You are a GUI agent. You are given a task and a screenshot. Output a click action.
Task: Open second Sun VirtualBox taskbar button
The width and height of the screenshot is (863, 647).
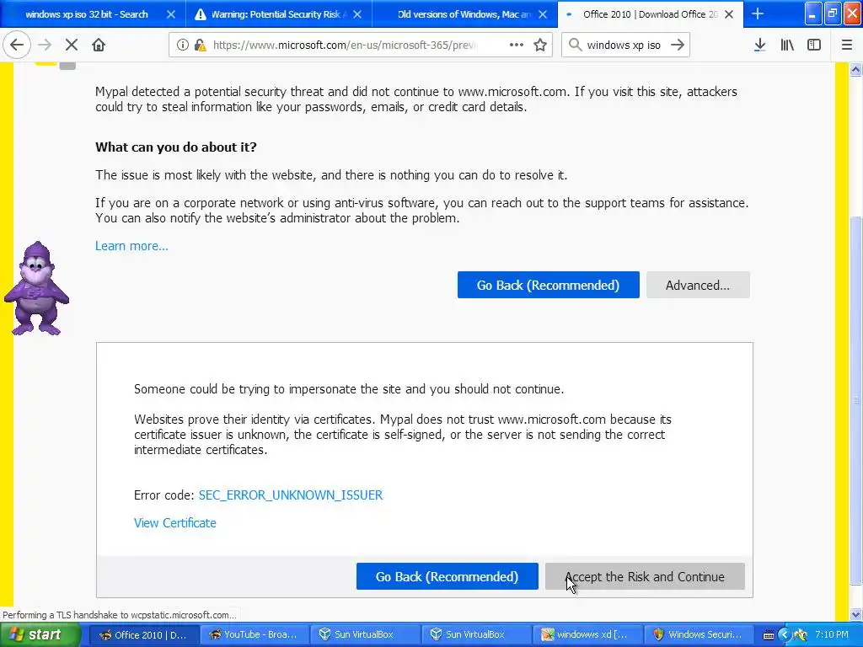pos(475,635)
